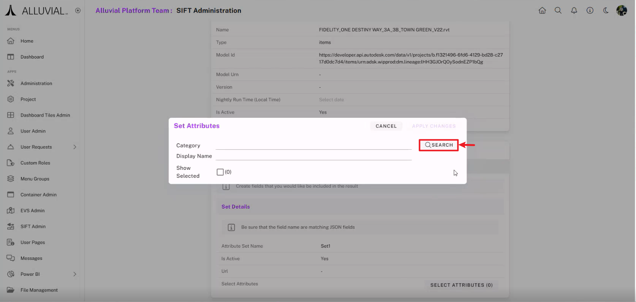Image resolution: width=636 pixels, height=302 pixels.
Task: Click the info circle icon in header
Action: [590, 11]
